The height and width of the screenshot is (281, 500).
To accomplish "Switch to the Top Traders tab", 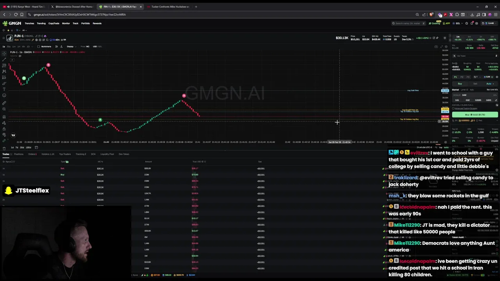I will tap(65, 154).
